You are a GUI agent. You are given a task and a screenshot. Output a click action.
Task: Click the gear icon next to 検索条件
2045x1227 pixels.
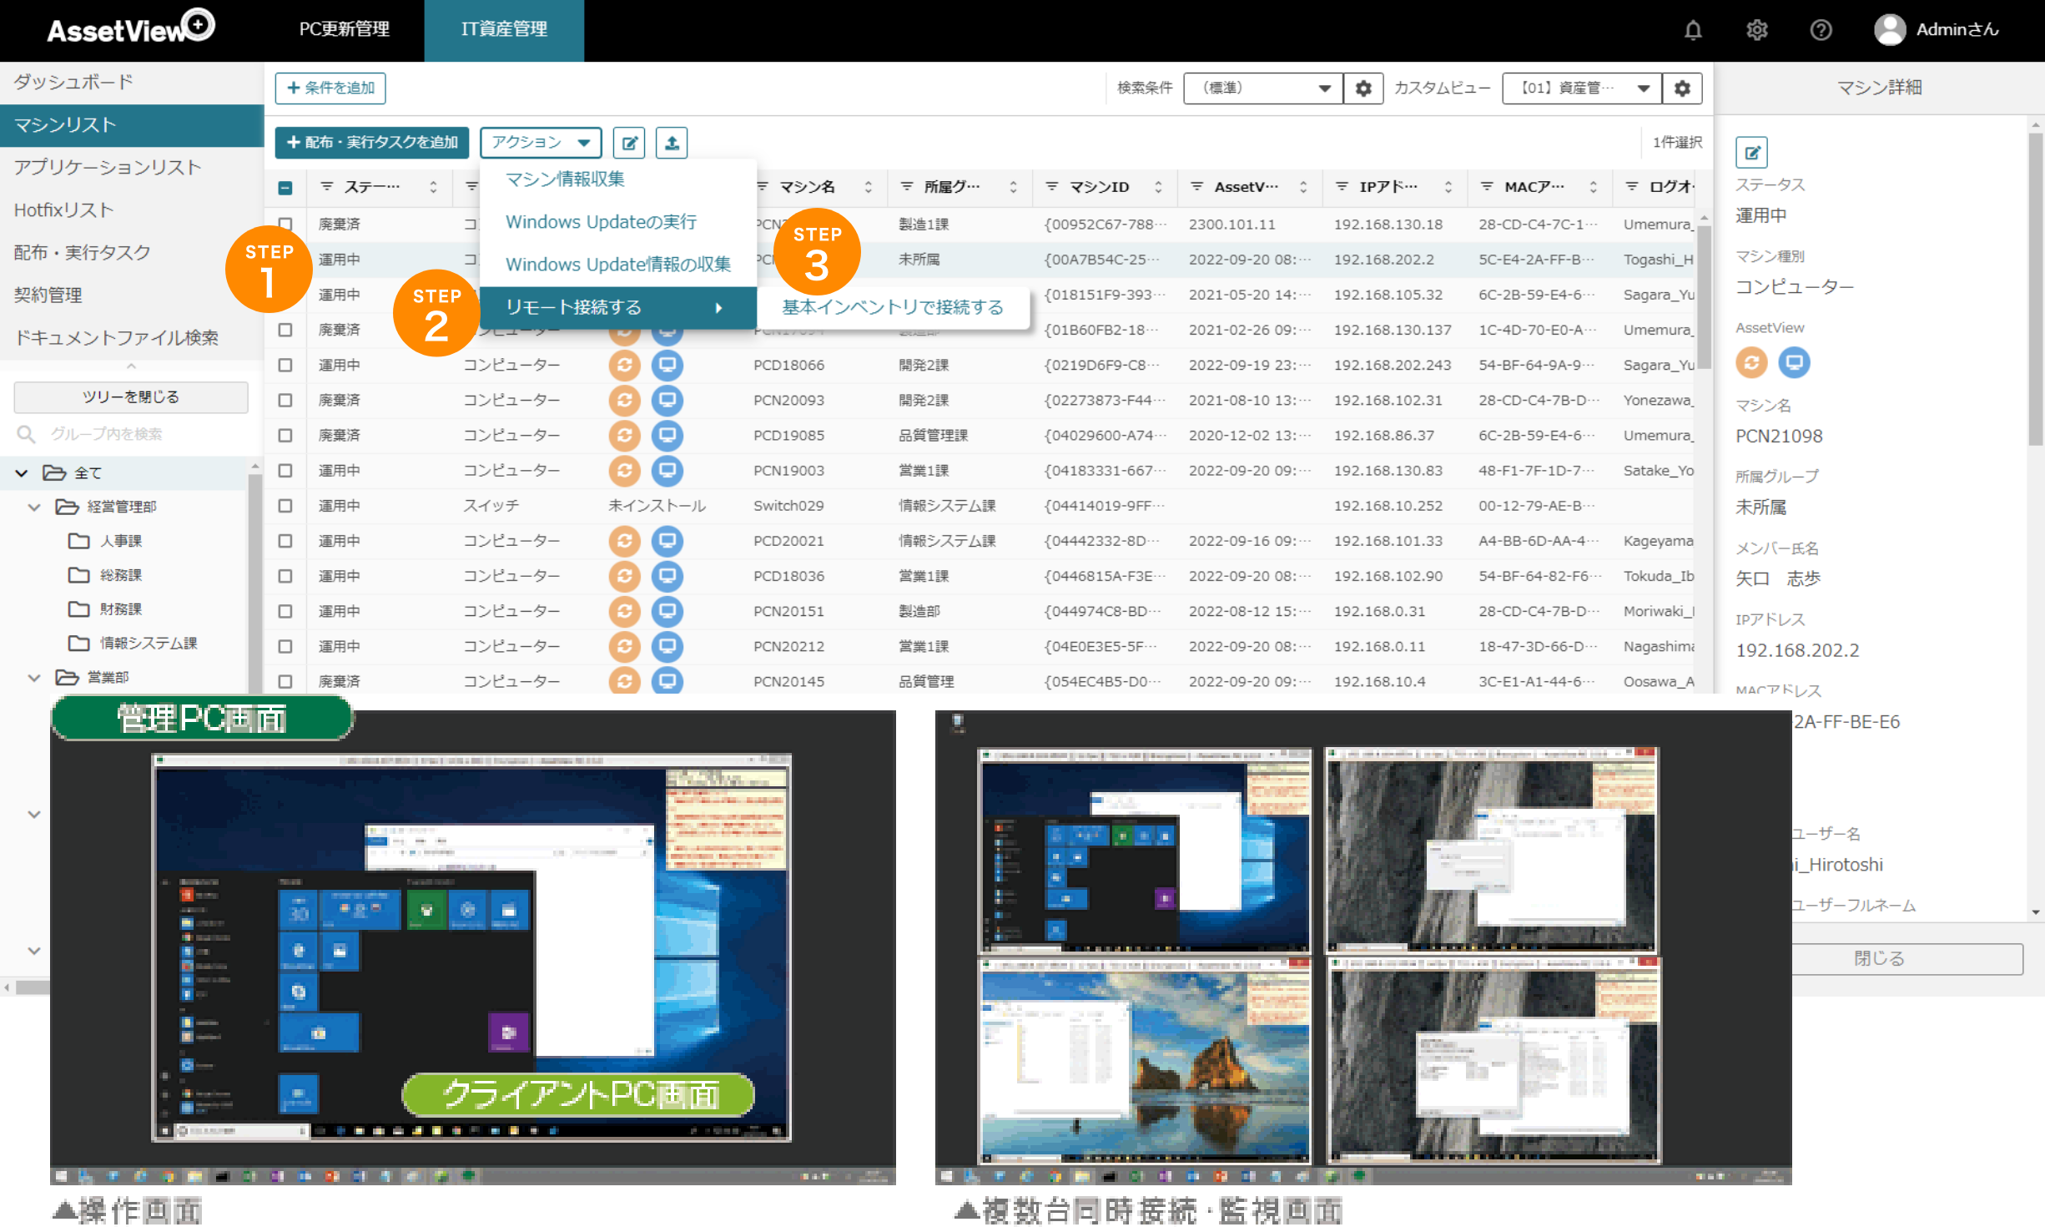[1363, 88]
